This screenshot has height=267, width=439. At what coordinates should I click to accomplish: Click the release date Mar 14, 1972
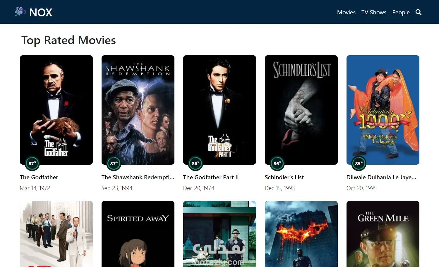pos(35,188)
